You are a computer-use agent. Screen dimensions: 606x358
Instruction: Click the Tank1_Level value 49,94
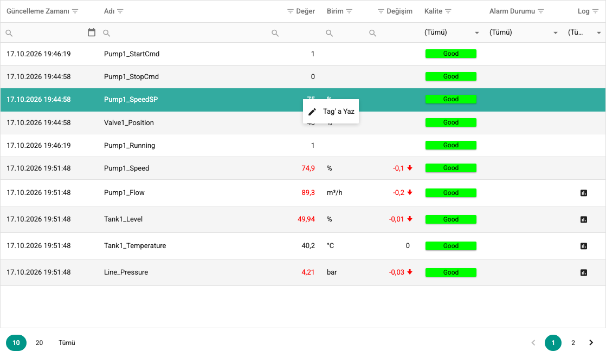pyautogui.click(x=306, y=219)
